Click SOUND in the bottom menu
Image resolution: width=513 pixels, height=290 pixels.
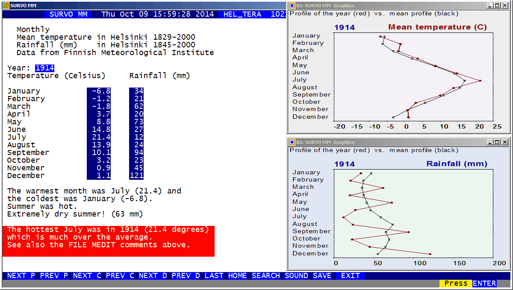296,276
